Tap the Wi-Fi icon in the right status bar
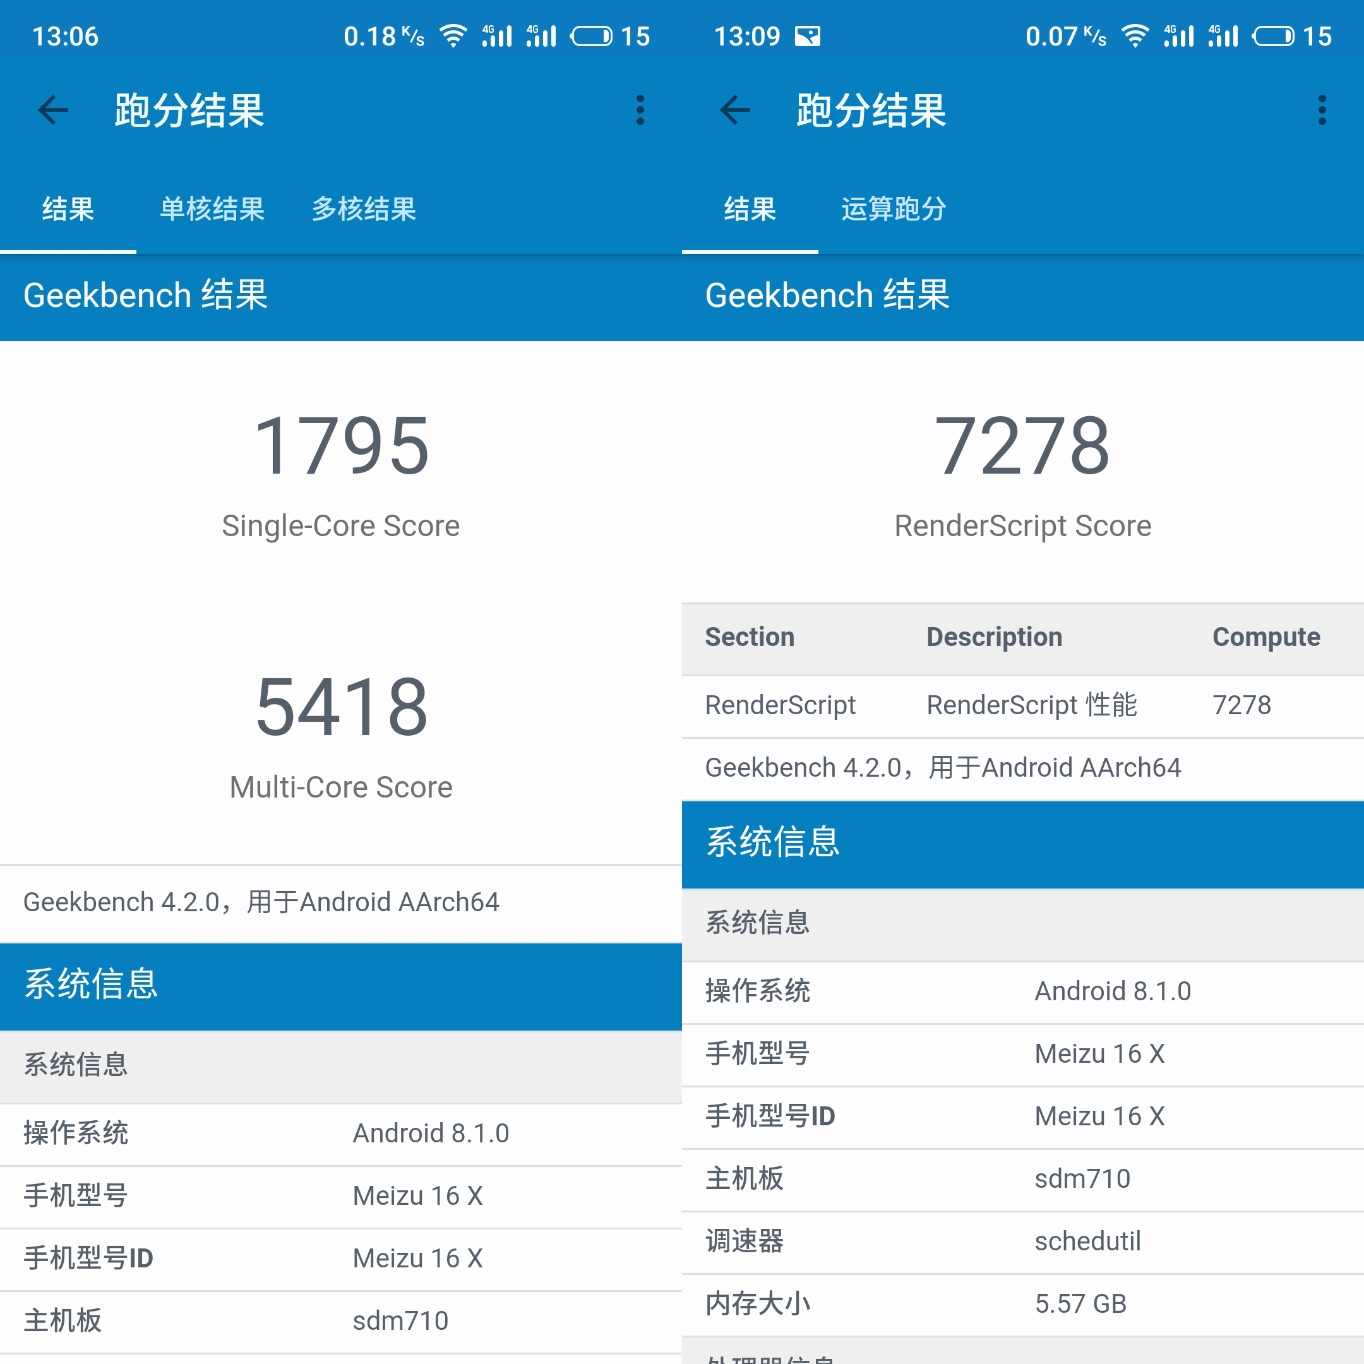This screenshot has height=1364, width=1364. (1135, 36)
